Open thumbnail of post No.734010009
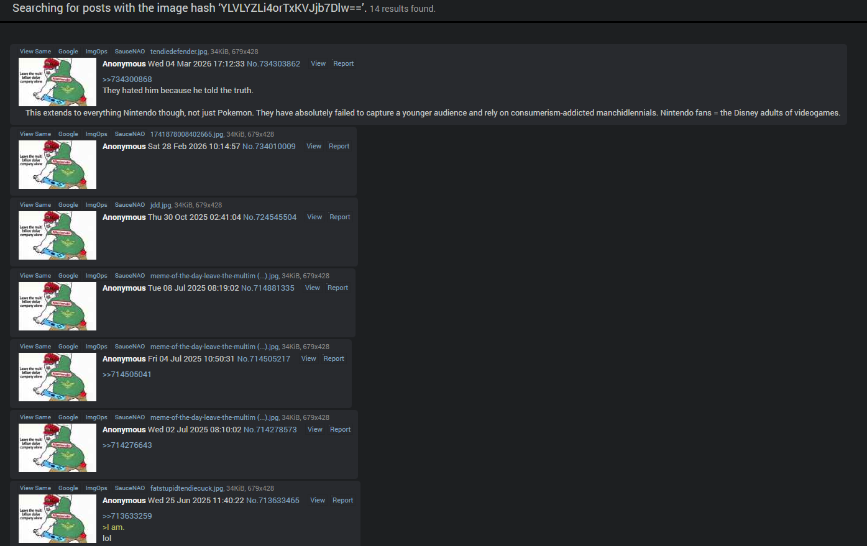This screenshot has height=546, width=867. (x=57, y=165)
